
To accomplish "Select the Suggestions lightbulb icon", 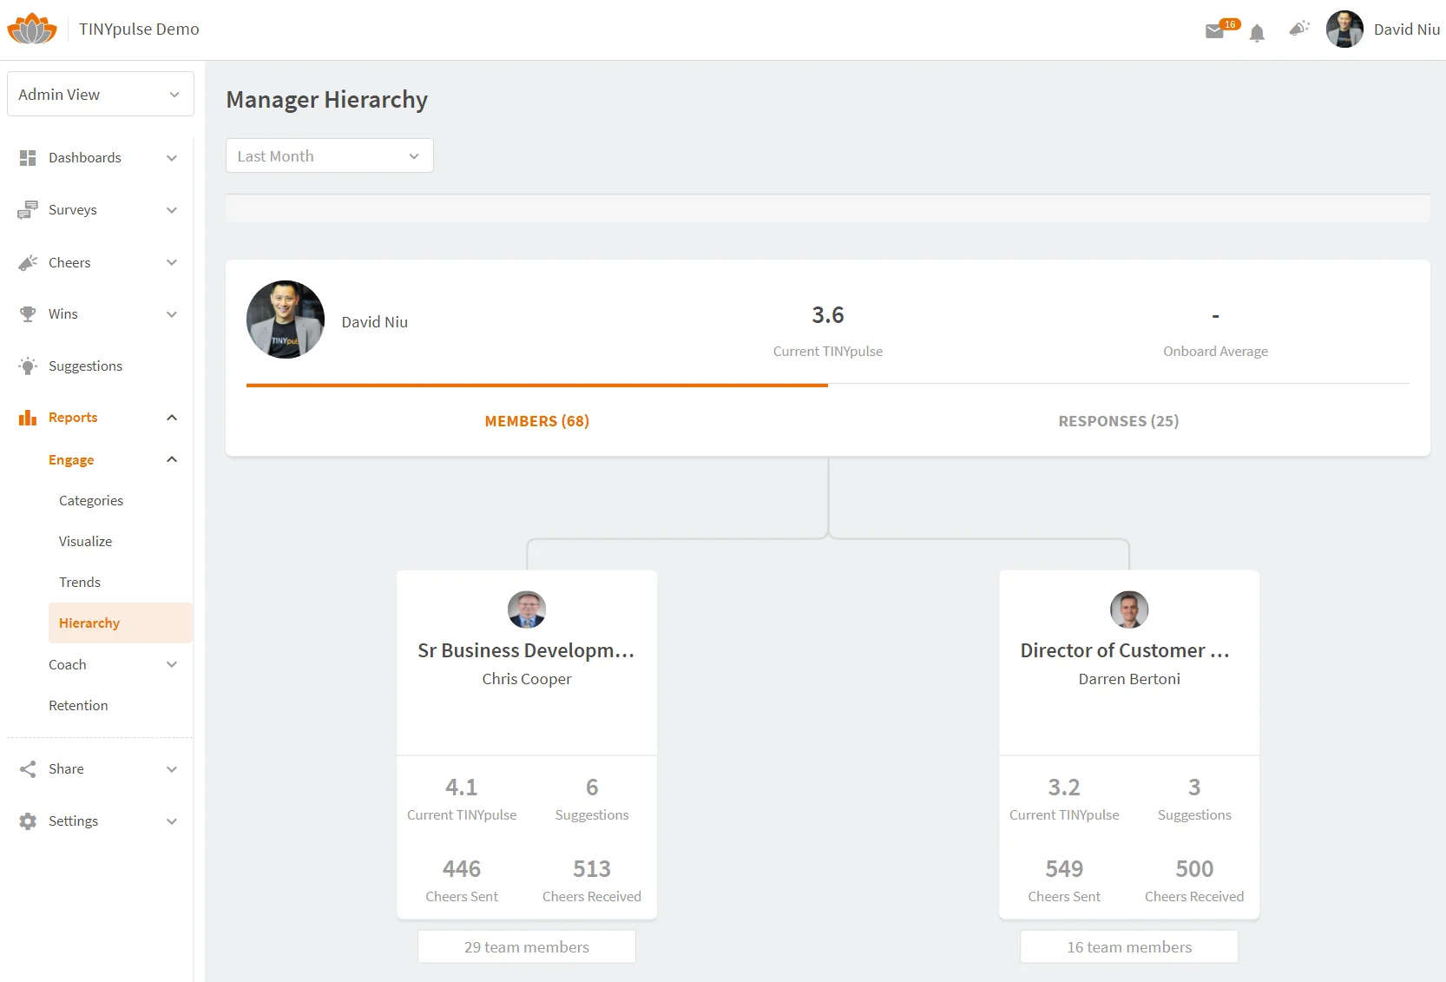I will (29, 366).
